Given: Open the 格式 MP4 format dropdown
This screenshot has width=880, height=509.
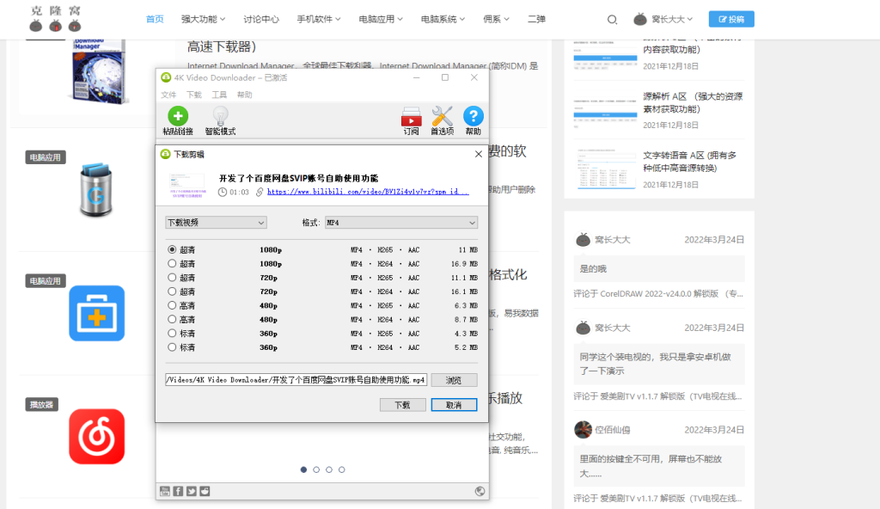Looking at the screenshot, I should point(401,223).
